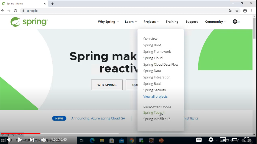The width and height of the screenshot is (257, 144).
Task: Select Spring Boot in menu
Action: (x=152, y=45)
